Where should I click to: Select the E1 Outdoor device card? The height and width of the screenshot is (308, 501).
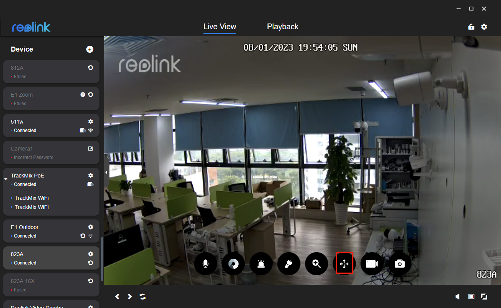tap(51, 231)
